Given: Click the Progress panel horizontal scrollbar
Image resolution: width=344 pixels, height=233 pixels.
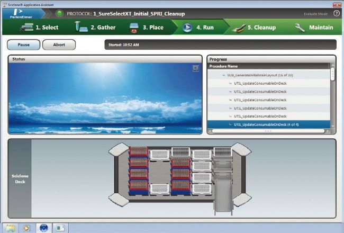Looking at the screenshot, I should click(x=268, y=131).
